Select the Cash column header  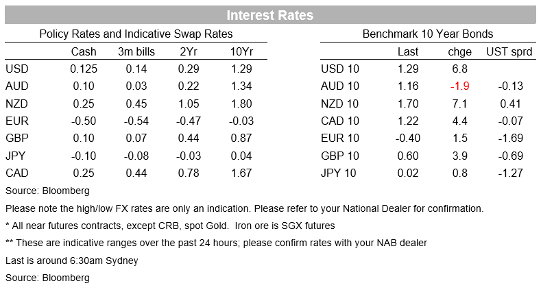(x=84, y=51)
